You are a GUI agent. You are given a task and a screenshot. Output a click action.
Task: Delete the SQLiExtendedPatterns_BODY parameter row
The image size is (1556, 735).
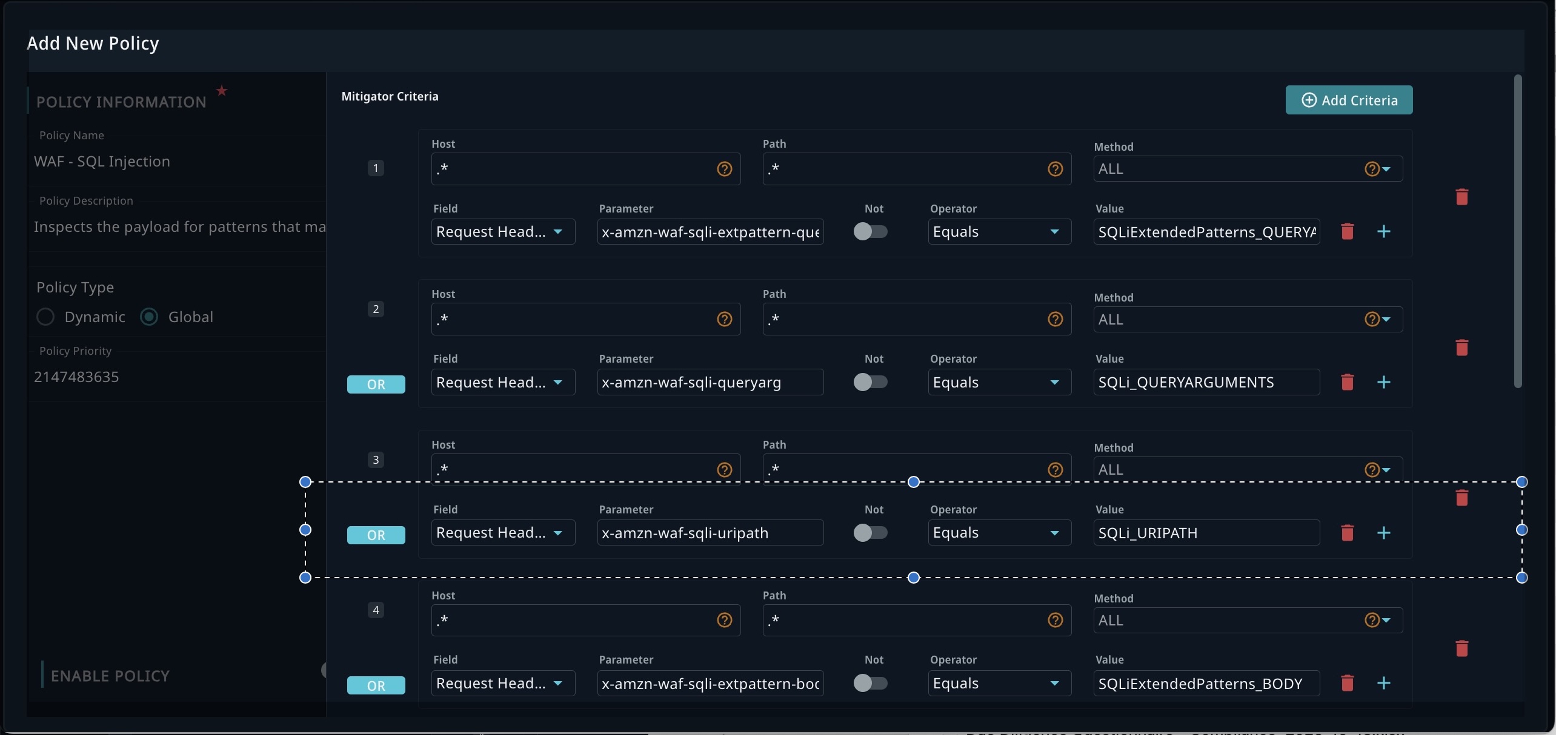tap(1347, 683)
